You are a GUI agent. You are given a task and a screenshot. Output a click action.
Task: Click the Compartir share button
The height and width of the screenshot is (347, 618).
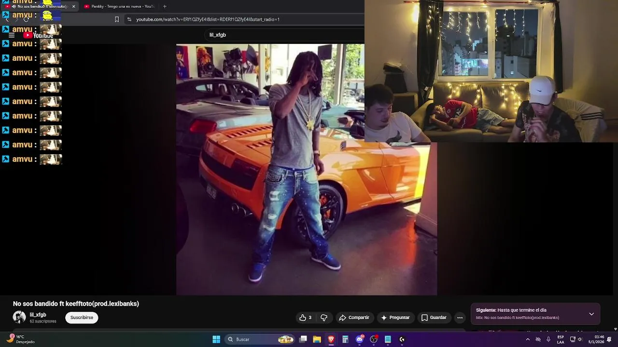354,318
